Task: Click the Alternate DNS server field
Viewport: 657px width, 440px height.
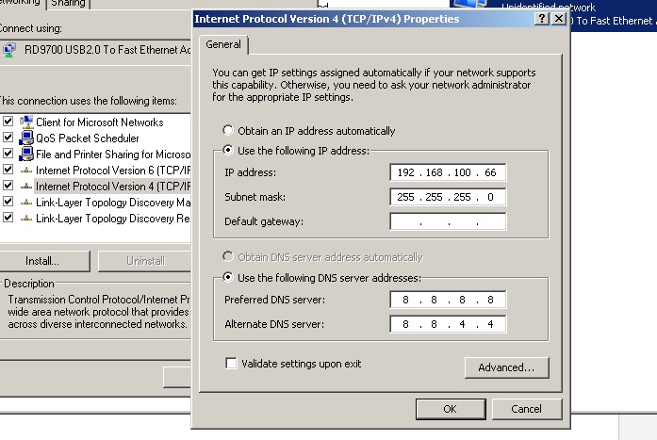Action: (448, 324)
